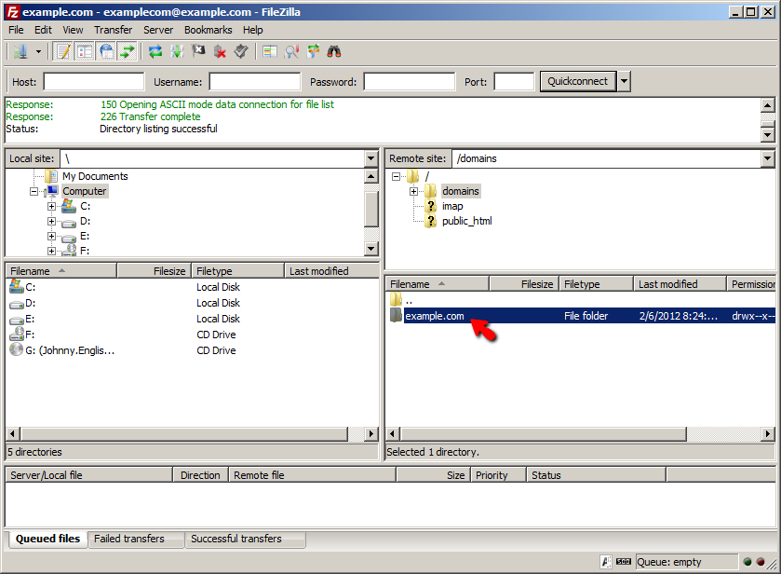This screenshot has width=781, height=574.
Task: Open the Site Manager icon
Action: pos(20,51)
